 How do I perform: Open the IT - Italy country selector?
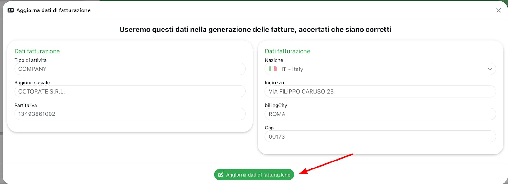pos(380,69)
